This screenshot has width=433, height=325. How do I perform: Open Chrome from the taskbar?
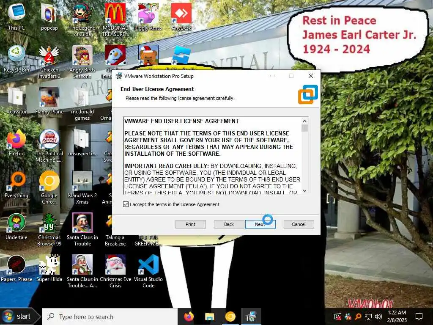[230, 317]
